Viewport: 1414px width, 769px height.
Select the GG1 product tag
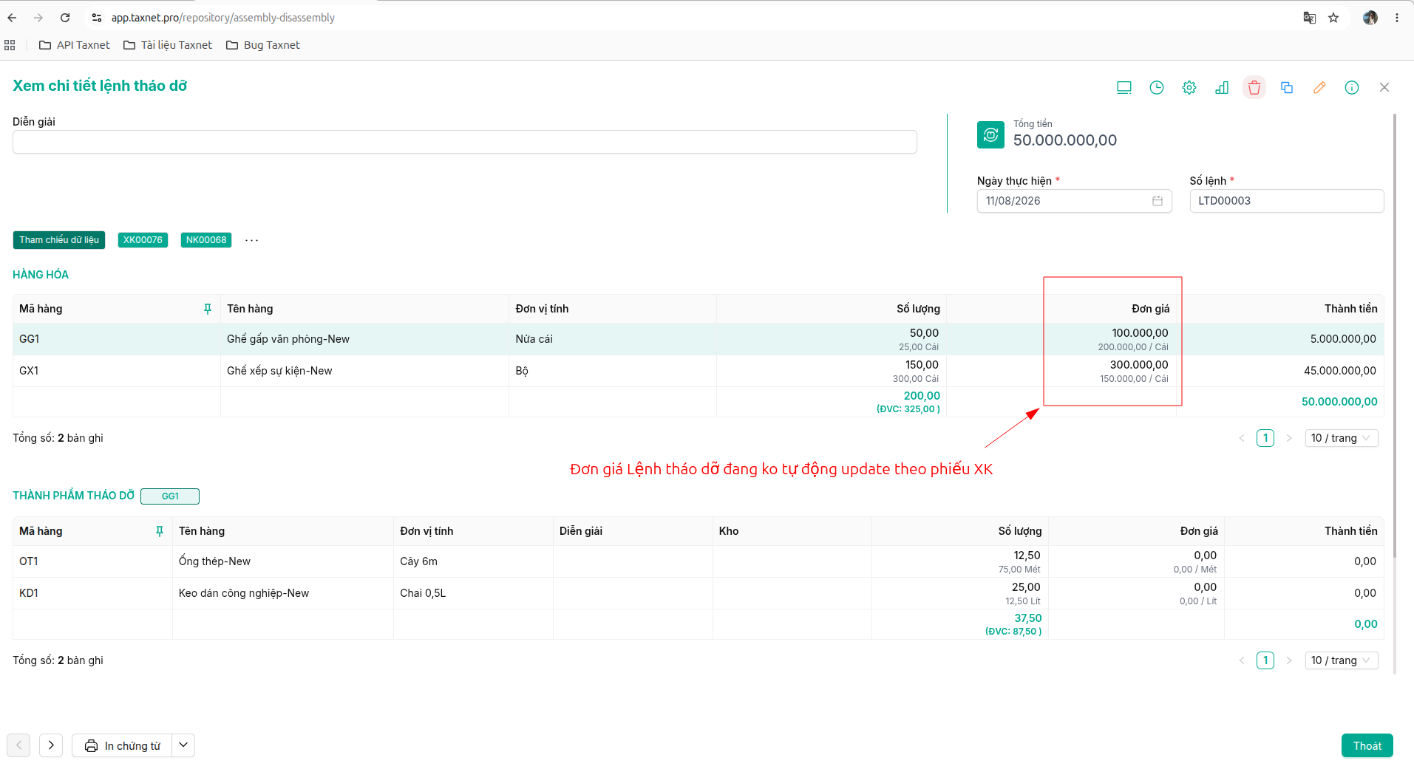coord(170,496)
